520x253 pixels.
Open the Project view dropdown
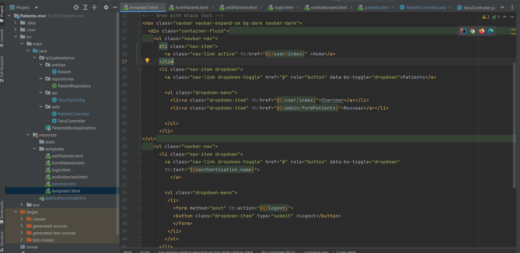pos(36,8)
